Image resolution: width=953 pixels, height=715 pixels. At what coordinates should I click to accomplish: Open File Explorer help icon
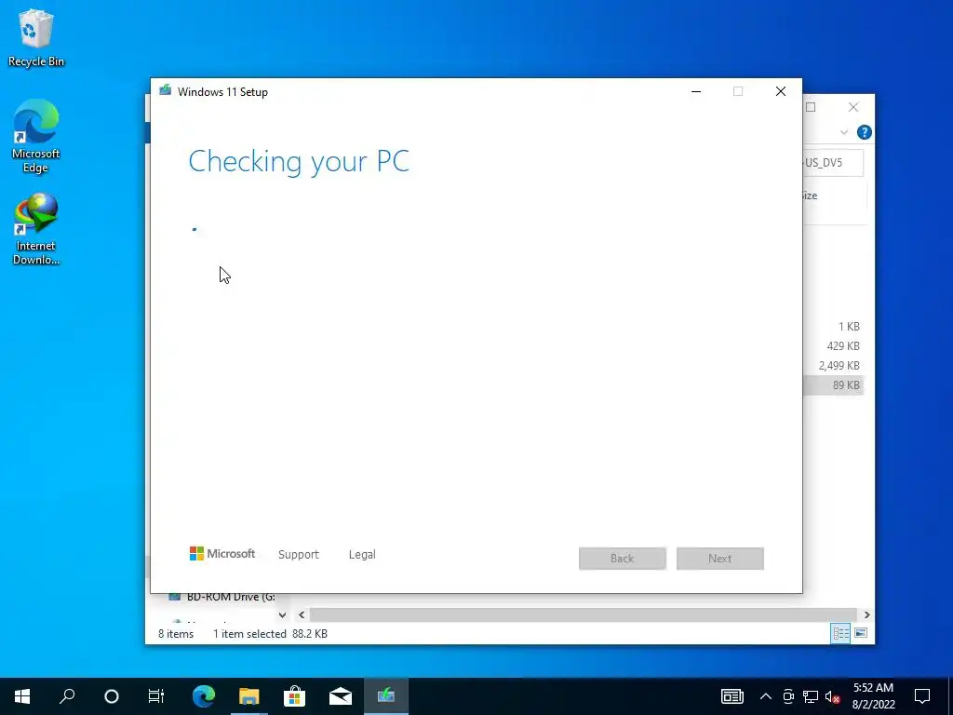(x=864, y=132)
